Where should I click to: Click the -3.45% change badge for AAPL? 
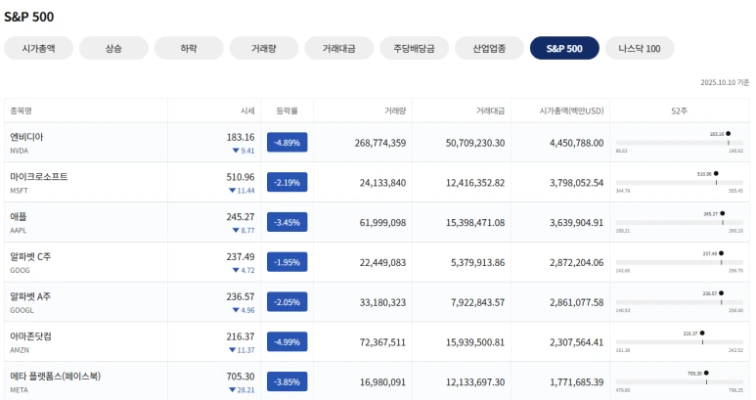tap(287, 222)
